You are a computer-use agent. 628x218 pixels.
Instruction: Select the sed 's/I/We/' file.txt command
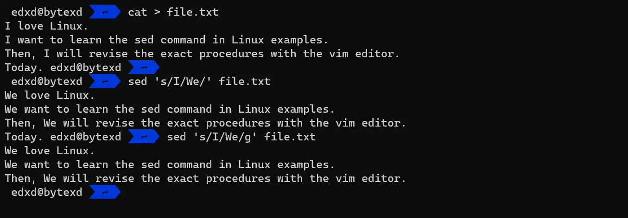tap(199, 81)
